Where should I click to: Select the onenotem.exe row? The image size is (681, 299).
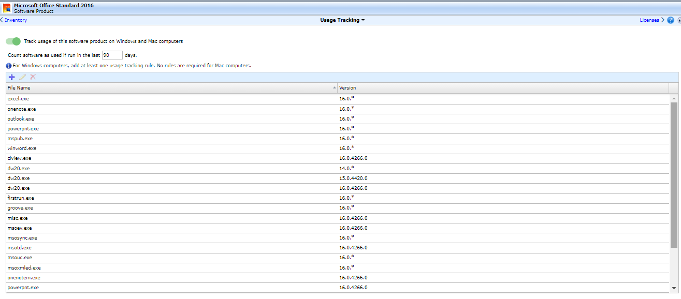pyautogui.click(x=337, y=278)
